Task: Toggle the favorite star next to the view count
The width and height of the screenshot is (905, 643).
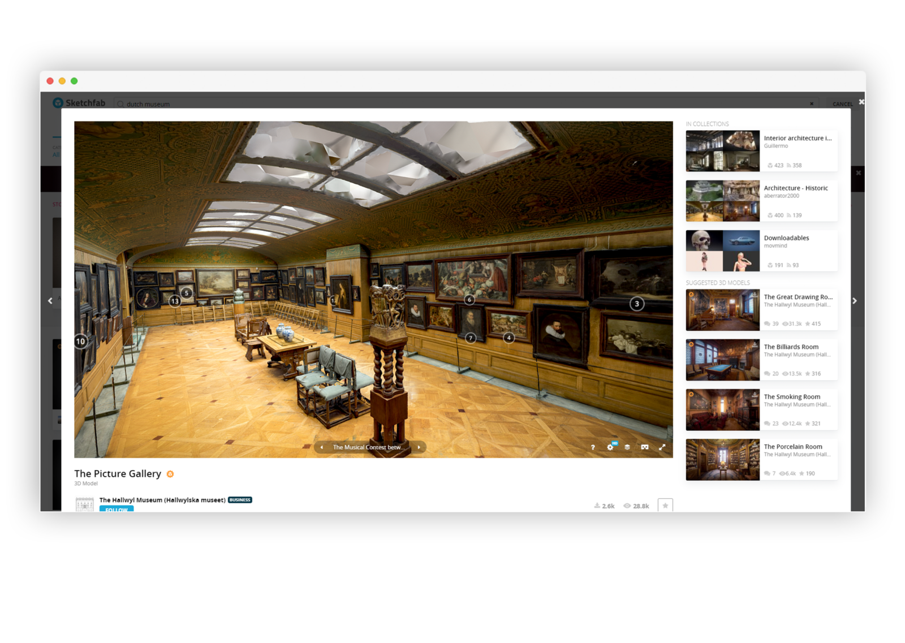Action: point(666,506)
